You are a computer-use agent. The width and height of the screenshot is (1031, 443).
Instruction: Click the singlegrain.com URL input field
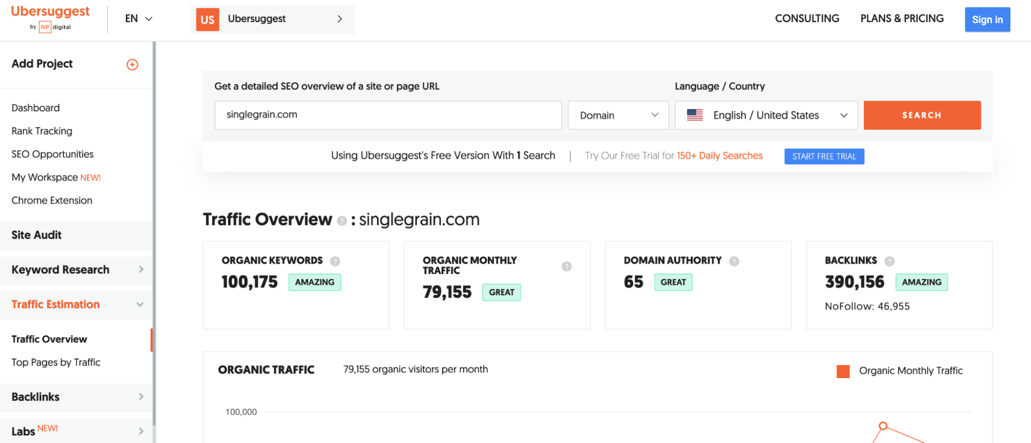(388, 115)
